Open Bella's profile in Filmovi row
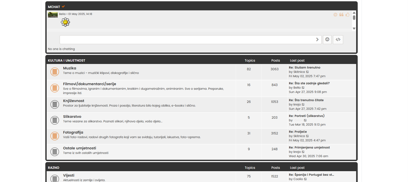Viewport: 408px width, 182px height. [297, 88]
